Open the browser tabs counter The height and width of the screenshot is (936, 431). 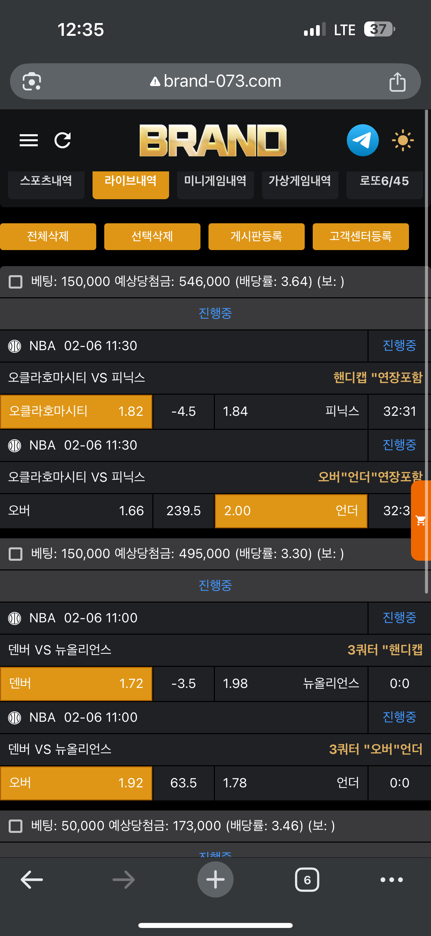tap(307, 879)
